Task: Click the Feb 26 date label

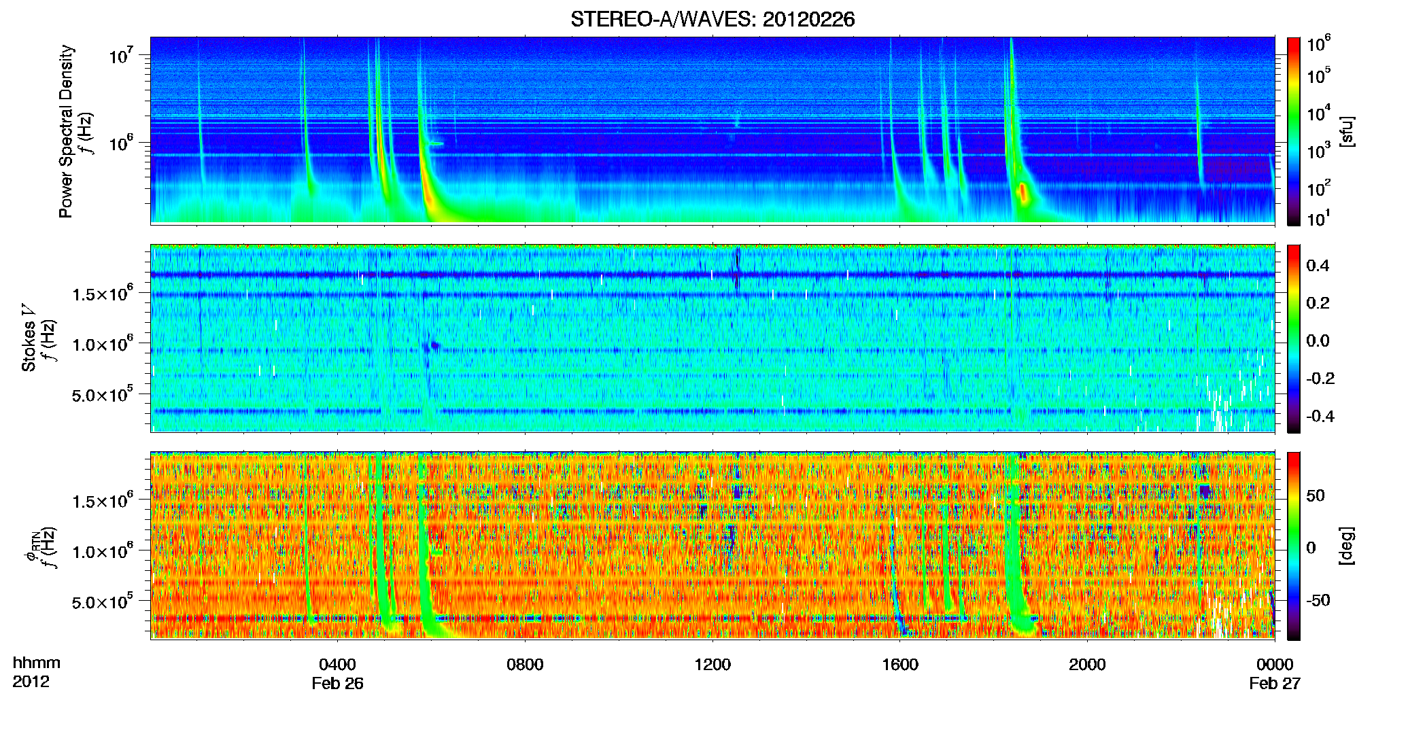Action: pos(337,684)
